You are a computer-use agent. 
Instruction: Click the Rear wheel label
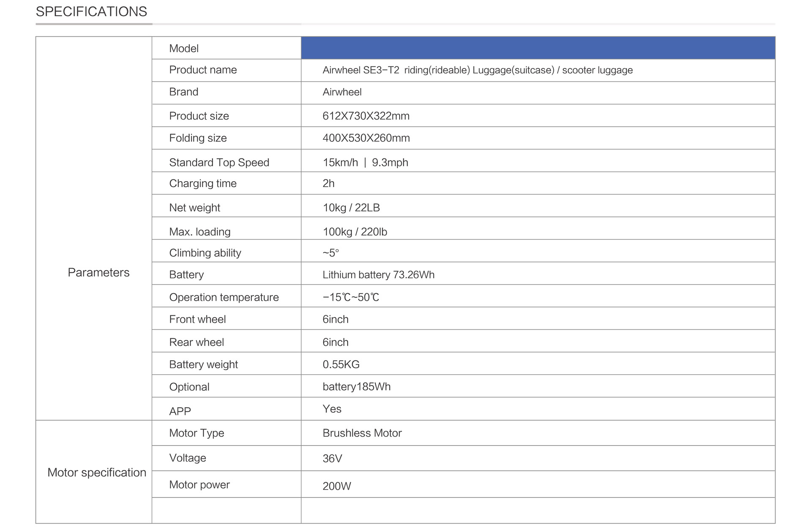point(196,342)
